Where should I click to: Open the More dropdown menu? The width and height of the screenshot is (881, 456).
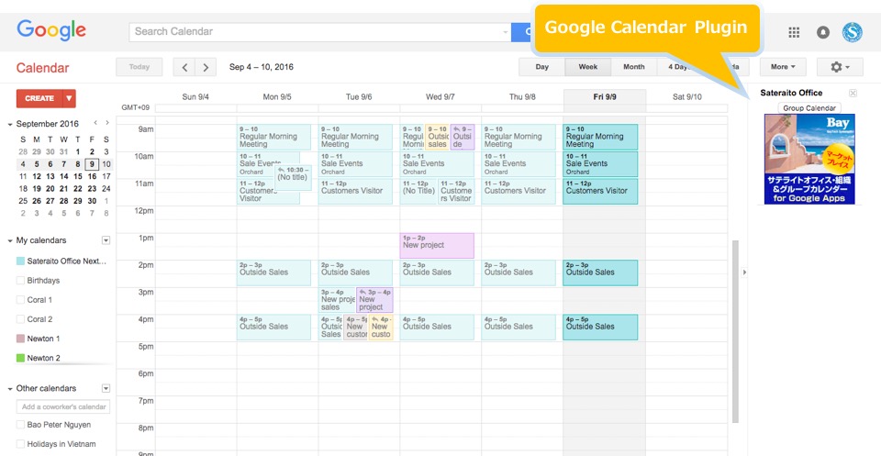pyautogui.click(x=783, y=67)
